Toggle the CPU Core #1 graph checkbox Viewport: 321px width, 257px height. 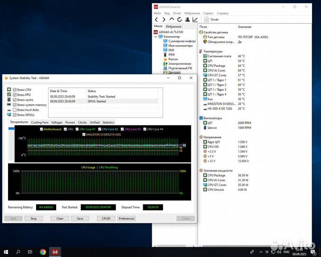tap(77, 129)
